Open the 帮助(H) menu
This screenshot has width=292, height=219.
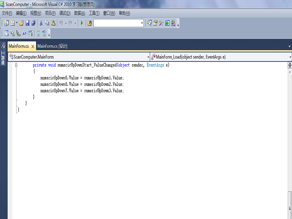[x=124, y=13]
